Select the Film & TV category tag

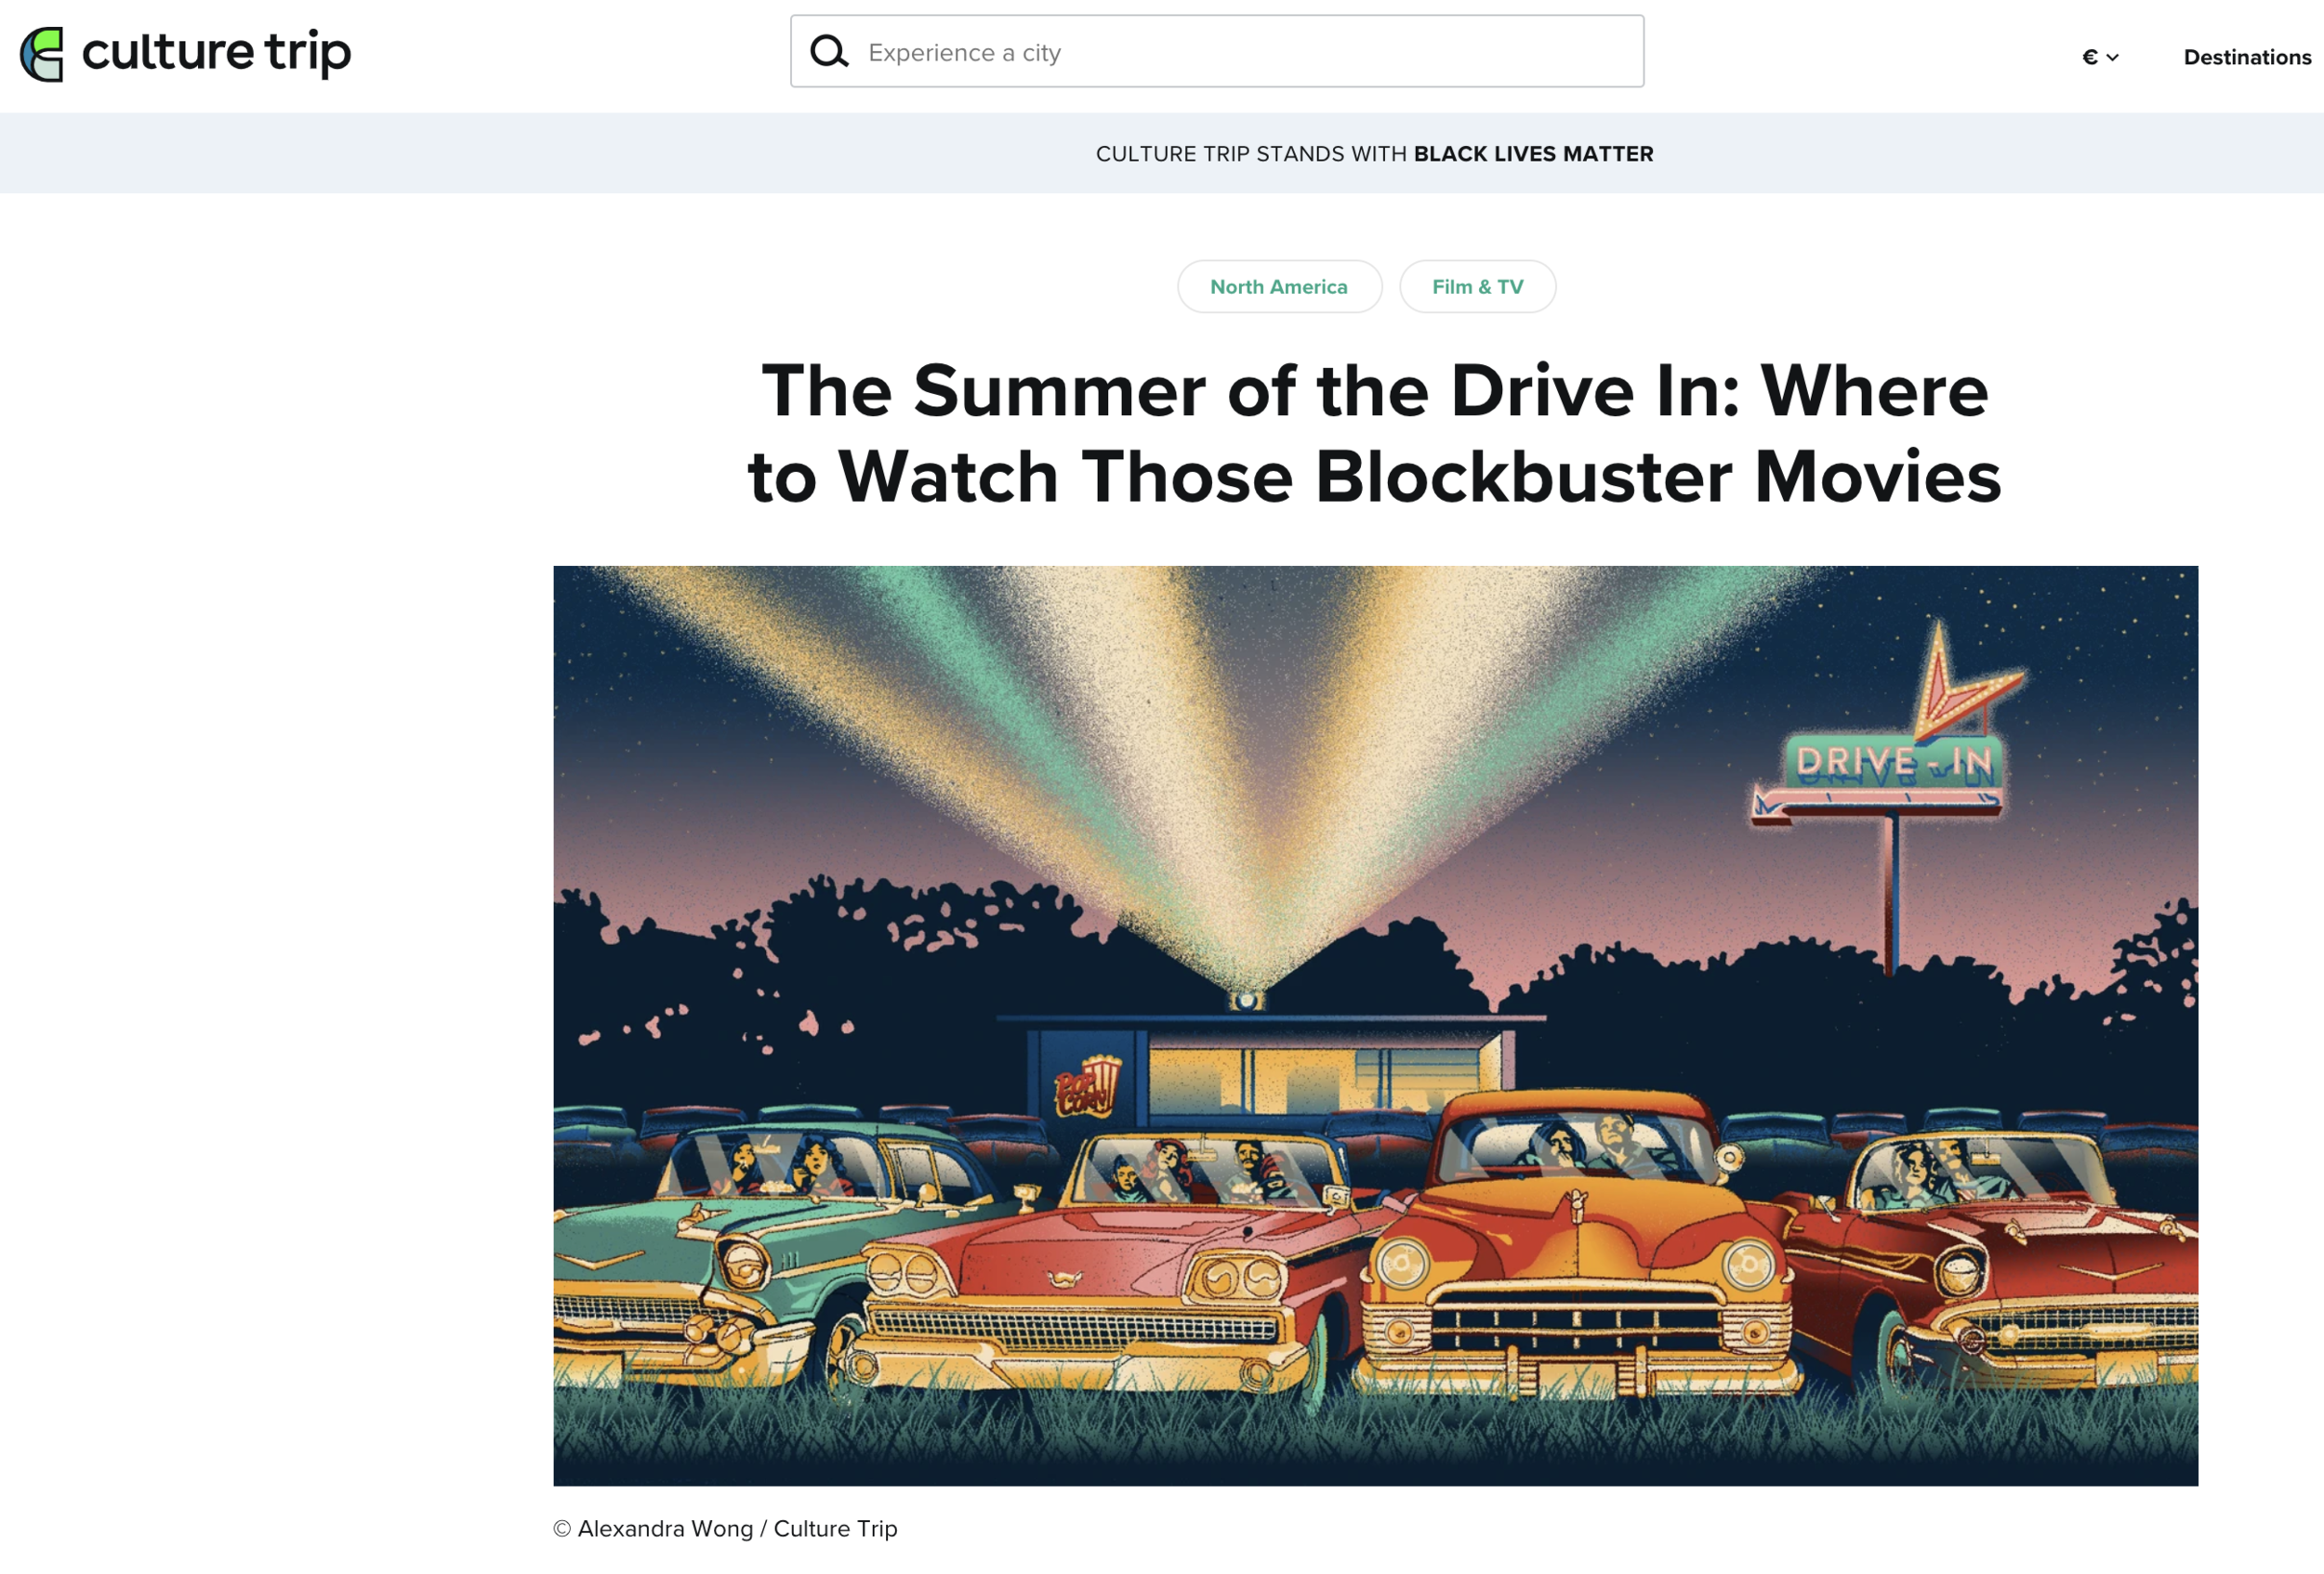pos(1476,287)
